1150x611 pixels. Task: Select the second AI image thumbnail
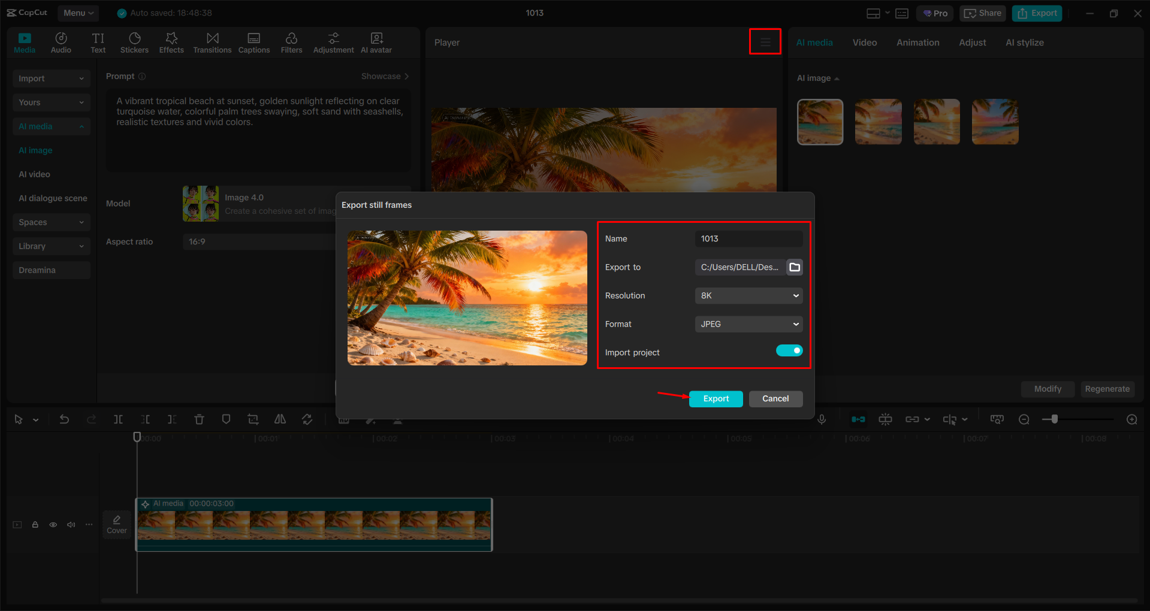878,122
